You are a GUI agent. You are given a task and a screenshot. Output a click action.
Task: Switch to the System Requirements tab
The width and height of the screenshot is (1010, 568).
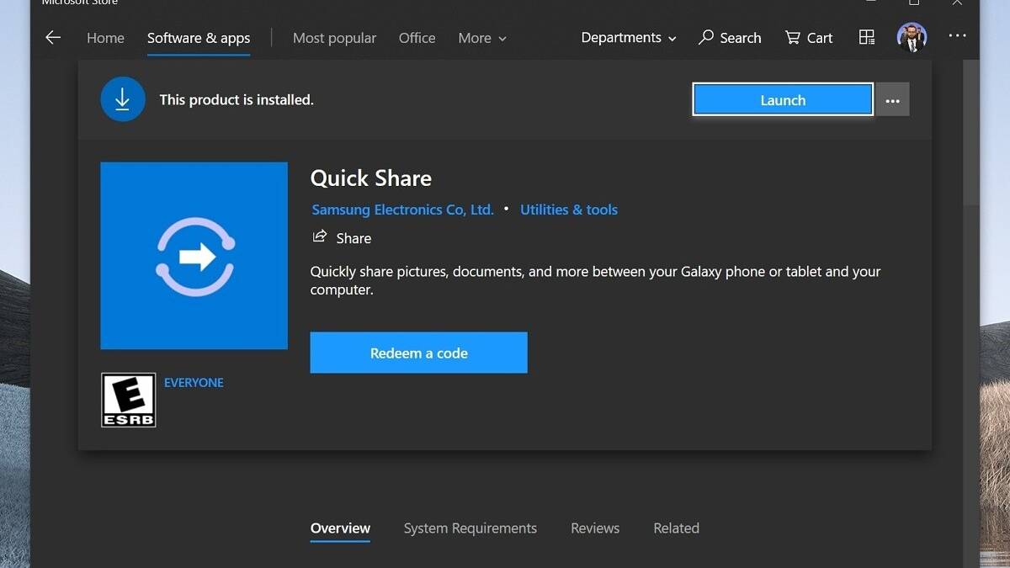click(x=470, y=528)
